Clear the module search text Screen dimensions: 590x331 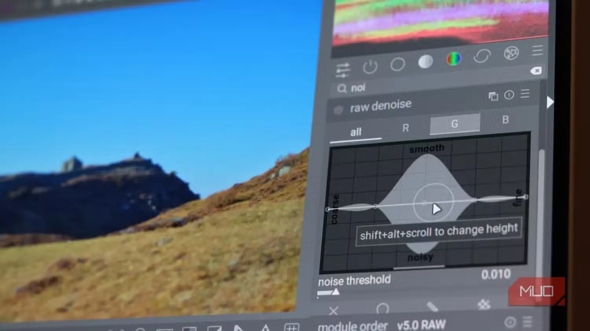[x=536, y=71]
